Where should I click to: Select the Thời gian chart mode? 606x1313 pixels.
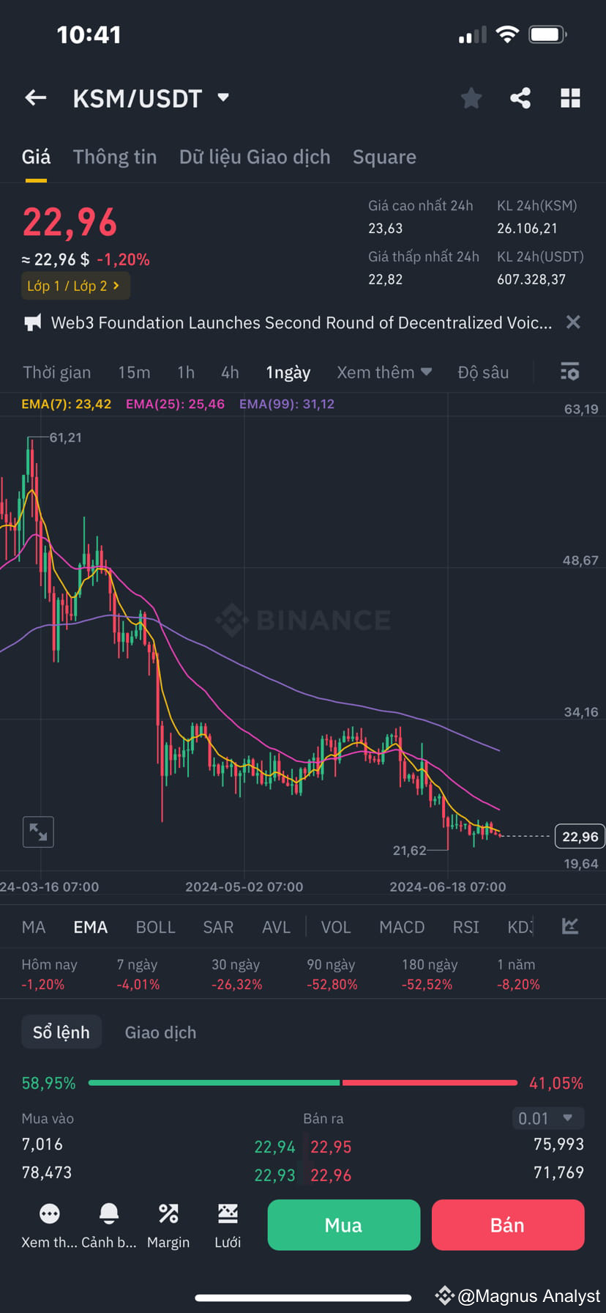tap(57, 372)
